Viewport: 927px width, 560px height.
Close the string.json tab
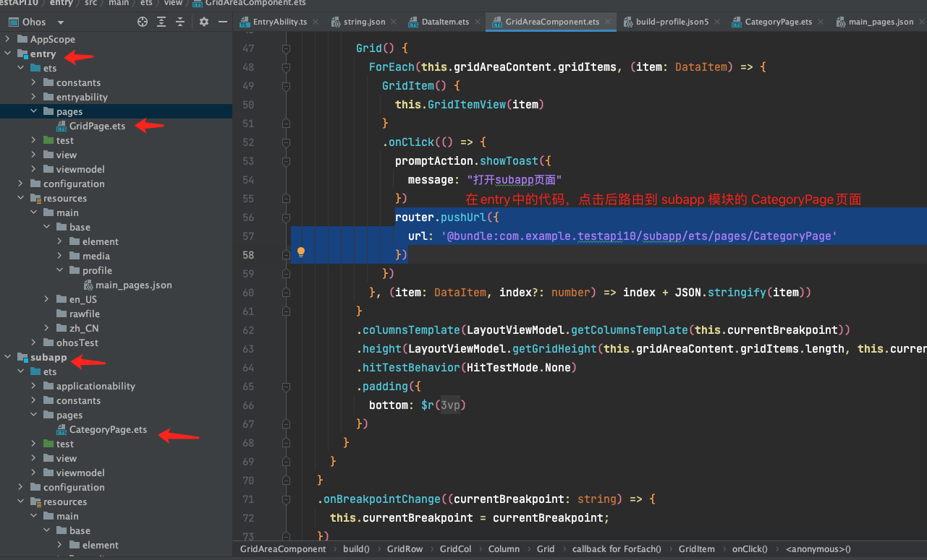(x=394, y=22)
